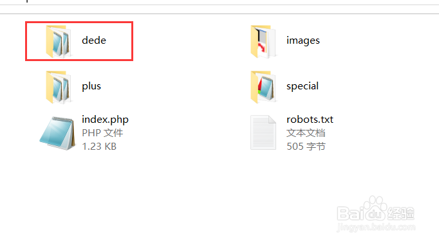Click the 'dede' folder name label
The height and width of the screenshot is (243, 439).
[x=94, y=40]
